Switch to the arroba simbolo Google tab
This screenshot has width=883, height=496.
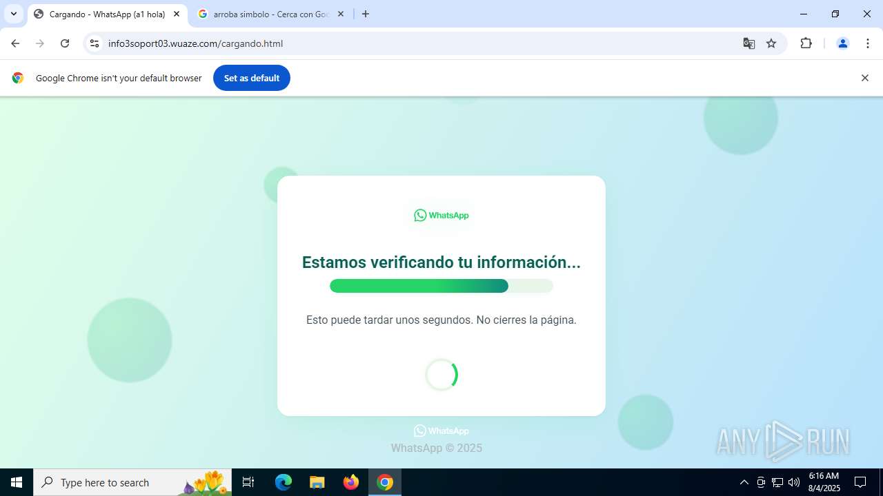tap(271, 14)
